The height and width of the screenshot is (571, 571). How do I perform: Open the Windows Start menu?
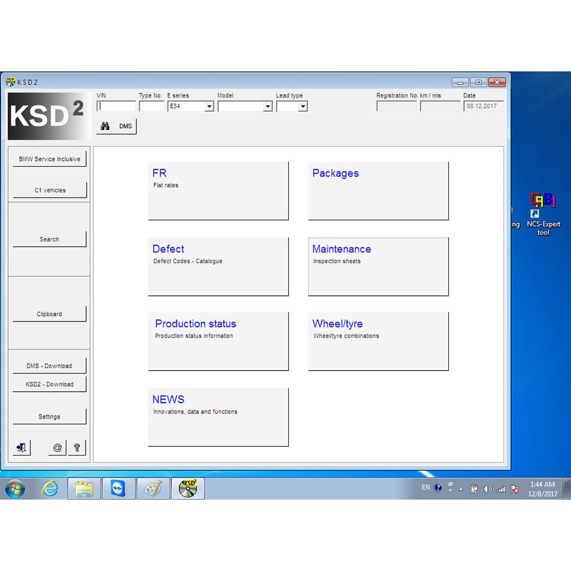tap(15, 488)
